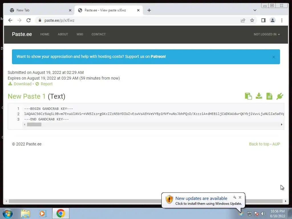Open the Chrome side panel icon
292x219 pixels.
pyautogui.click(x=263, y=20)
